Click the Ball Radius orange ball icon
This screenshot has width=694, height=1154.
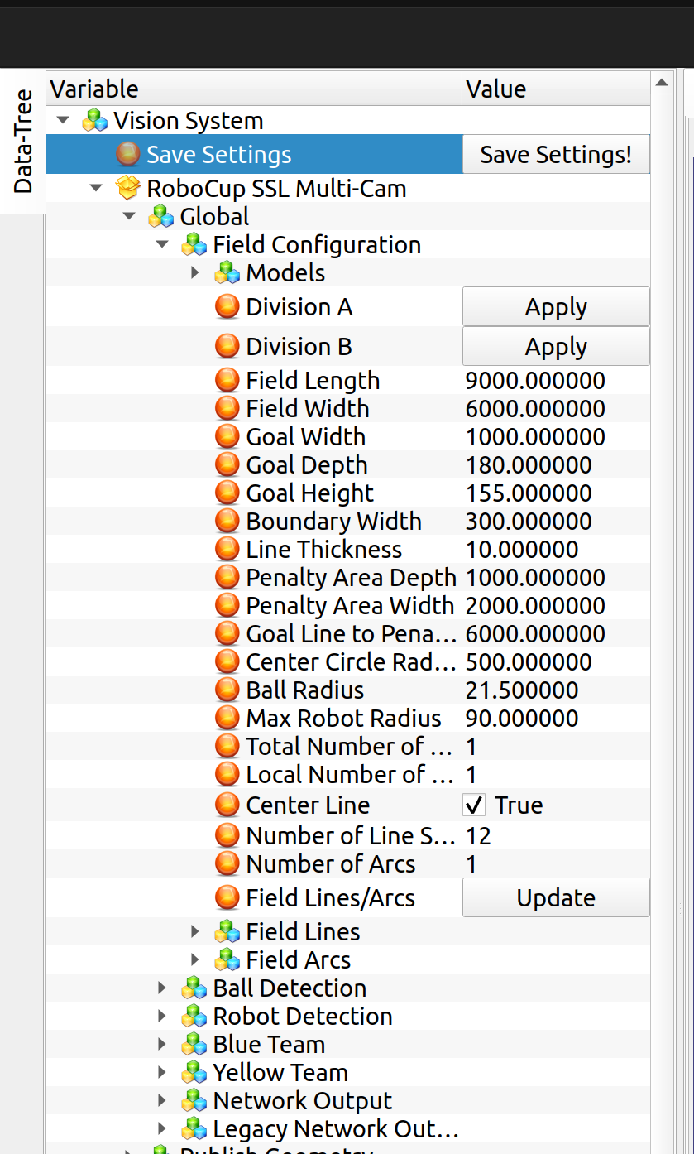tap(227, 690)
